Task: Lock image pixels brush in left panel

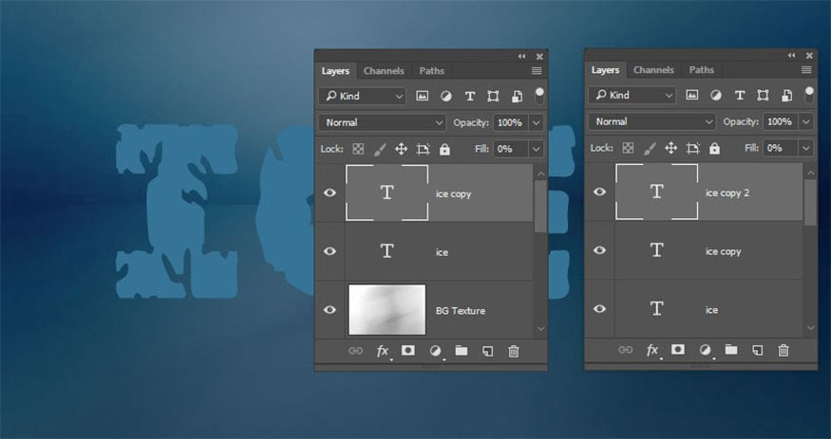Action: point(380,149)
